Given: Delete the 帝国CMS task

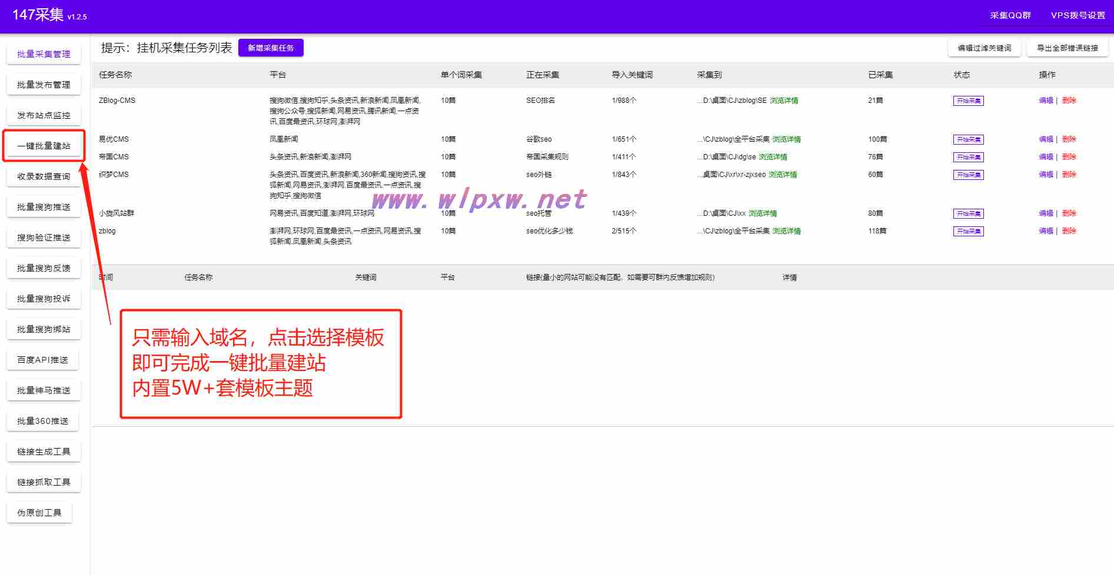Looking at the screenshot, I should coord(1069,157).
